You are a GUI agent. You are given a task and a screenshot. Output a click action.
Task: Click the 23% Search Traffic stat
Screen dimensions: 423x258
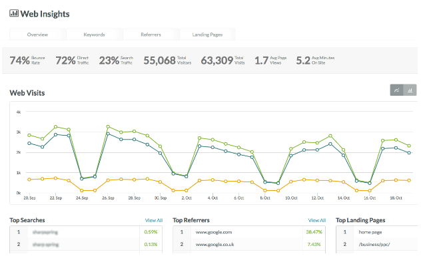[x=116, y=61]
